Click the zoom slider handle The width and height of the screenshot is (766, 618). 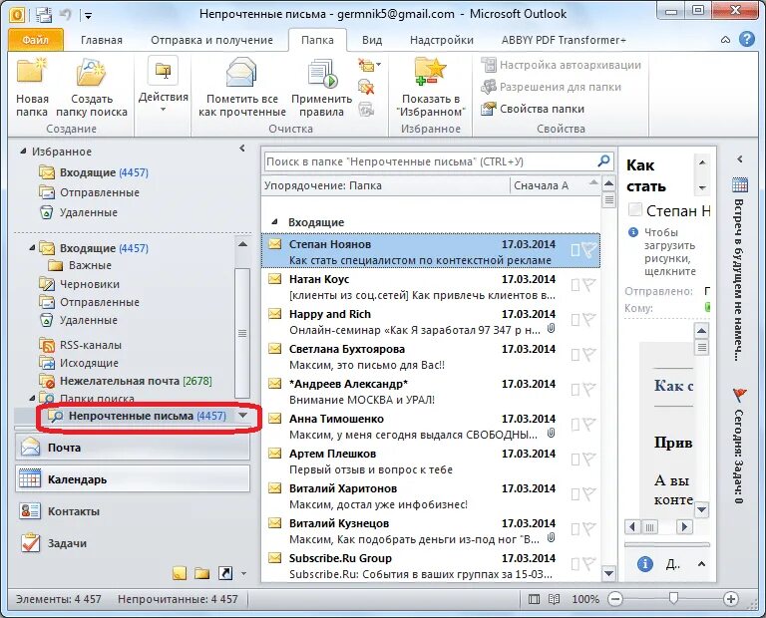point(673,598)
